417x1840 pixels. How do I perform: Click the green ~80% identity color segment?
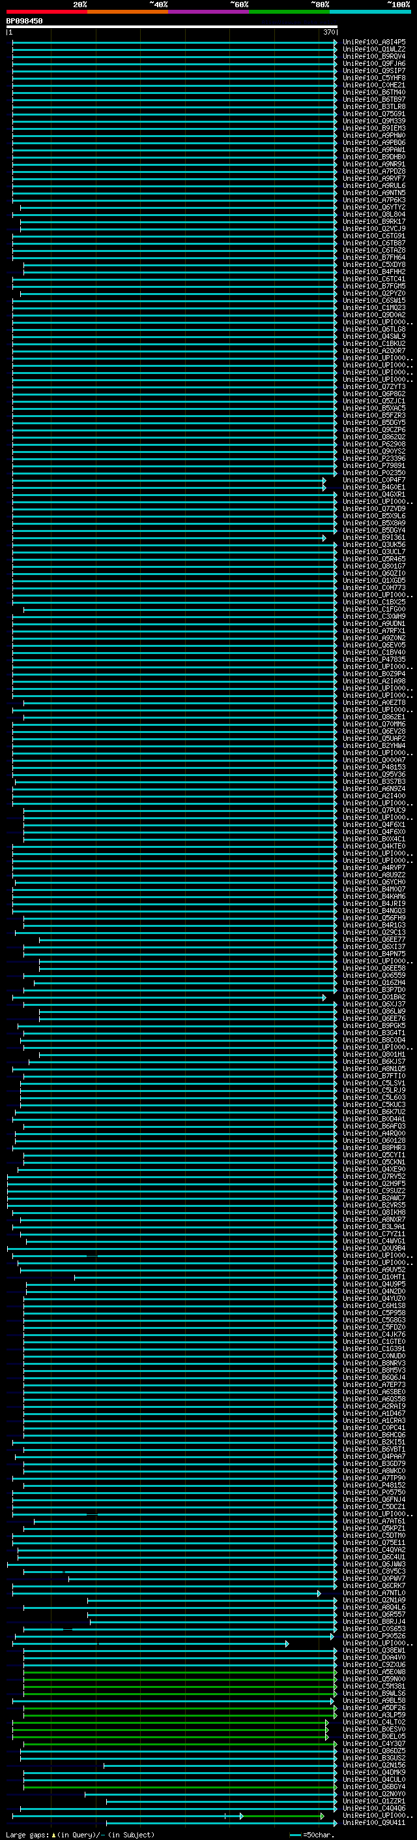click(289, 12)
